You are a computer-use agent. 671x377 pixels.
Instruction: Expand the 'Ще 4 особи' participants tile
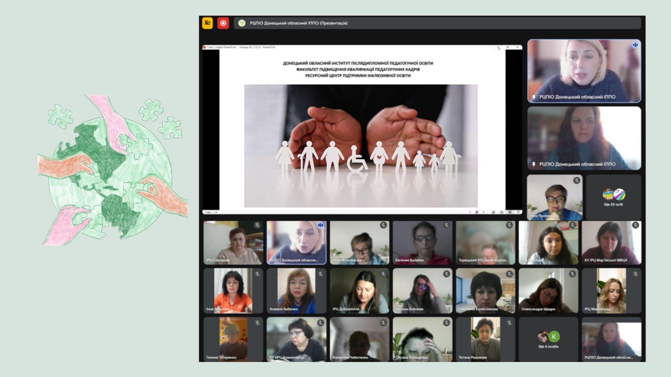548,339
